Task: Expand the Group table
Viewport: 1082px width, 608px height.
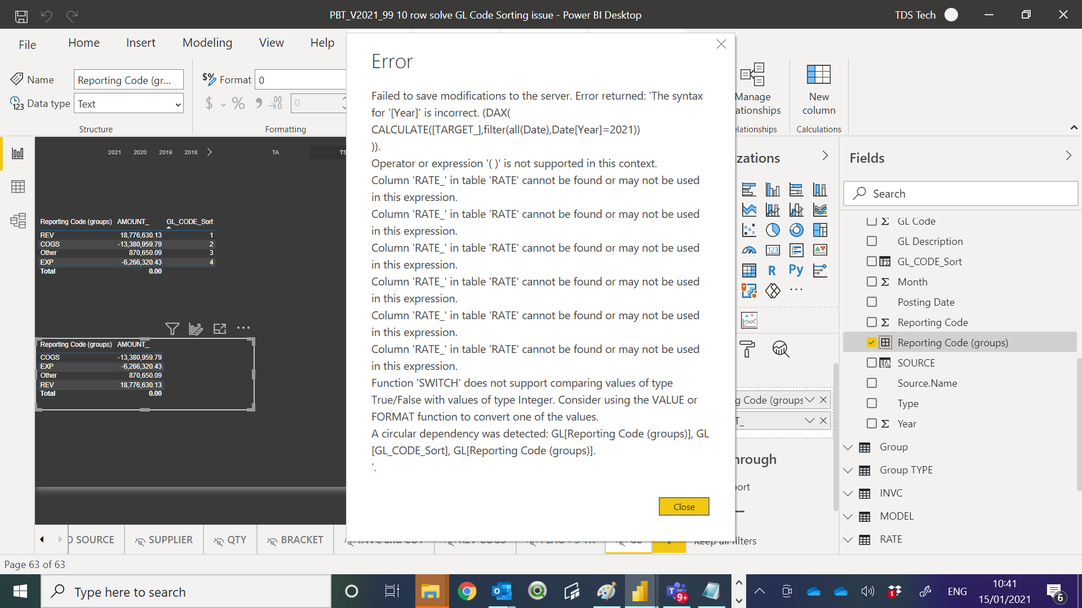Action: click(x=848, y=447)
